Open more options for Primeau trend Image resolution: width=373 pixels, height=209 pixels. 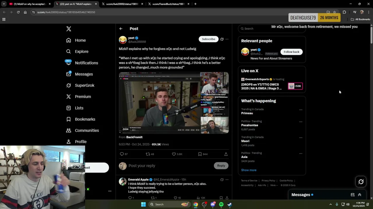(x=301, y=110)
